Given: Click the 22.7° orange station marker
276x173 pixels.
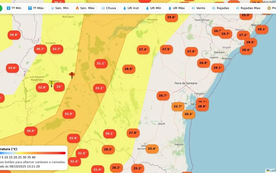Looking at the screenshot, I should point(178,106).
